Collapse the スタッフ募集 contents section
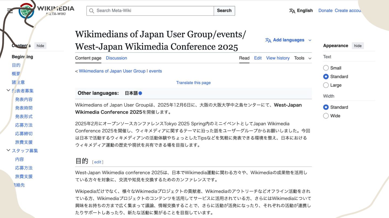389x218 pixels. coord(8,150)
